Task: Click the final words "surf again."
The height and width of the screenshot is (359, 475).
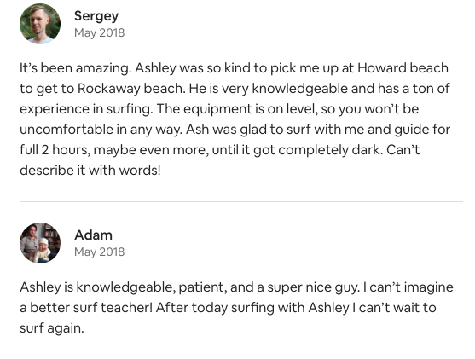Action: (x=52, y=328)
